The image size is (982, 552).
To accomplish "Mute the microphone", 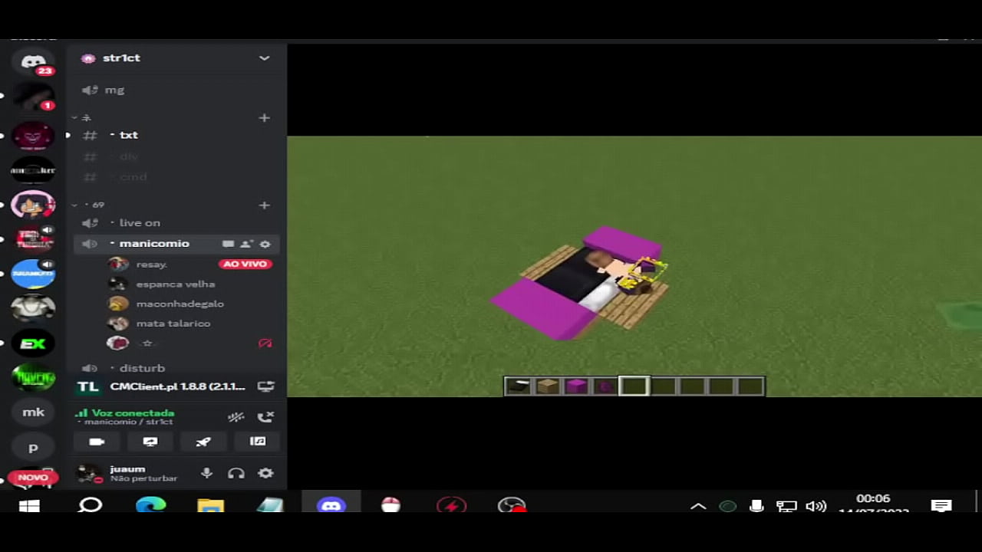I will pos(206,473).
